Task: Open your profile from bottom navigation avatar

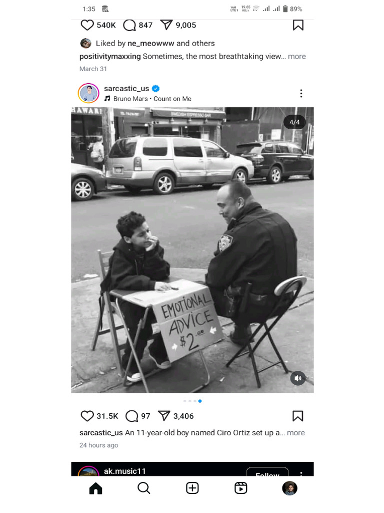Action: pyautogui.click(x=289, y=488)
